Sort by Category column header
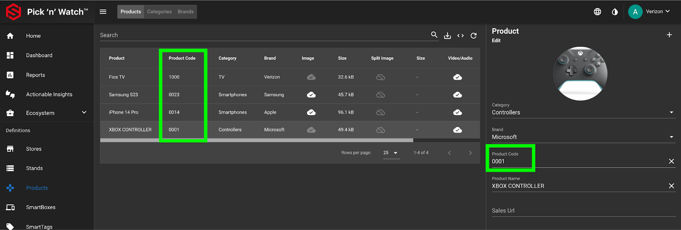The width and height of the screenshot is (681, 230). click(x=227, y=58)
